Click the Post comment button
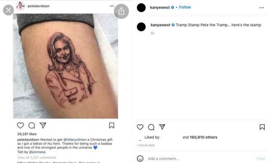268x163 pixels. click(261, 159)
